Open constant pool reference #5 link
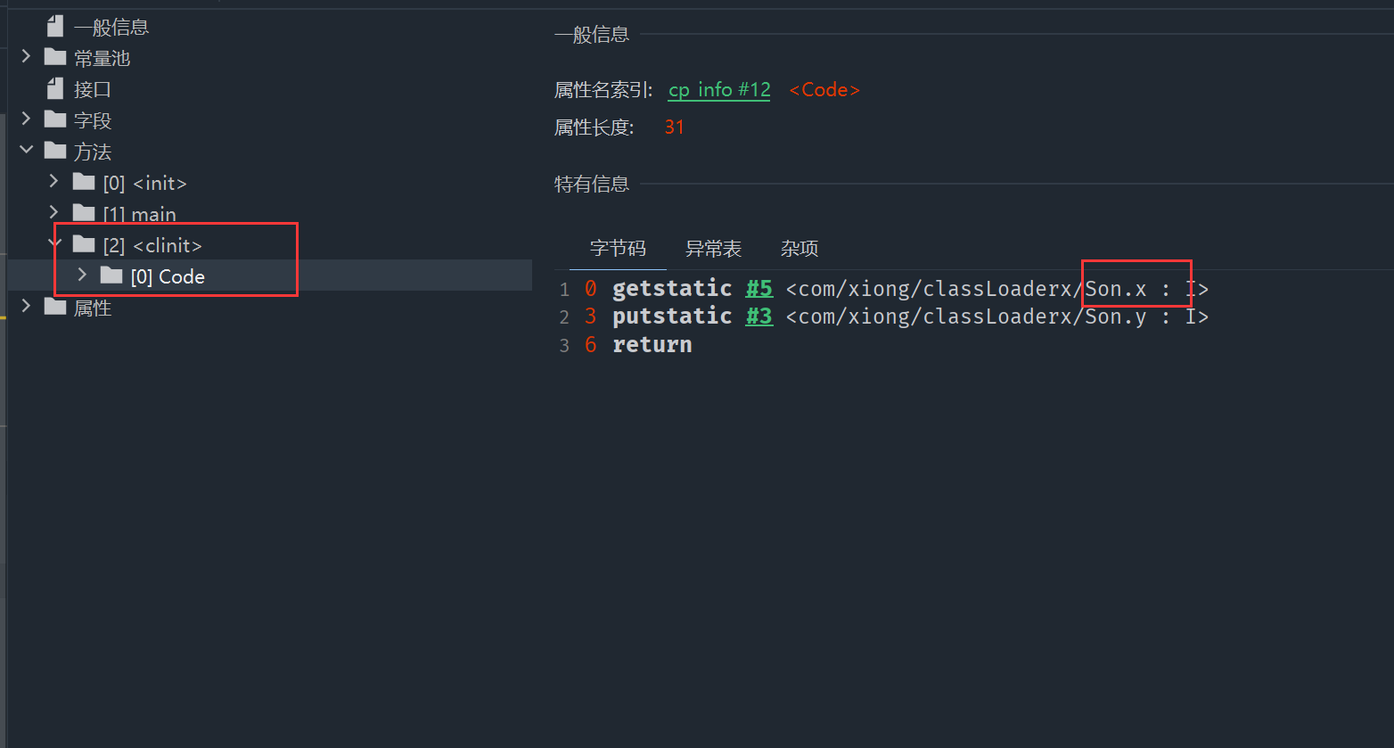This screenshot has height=748, width=1394. (x=758, y=289)
